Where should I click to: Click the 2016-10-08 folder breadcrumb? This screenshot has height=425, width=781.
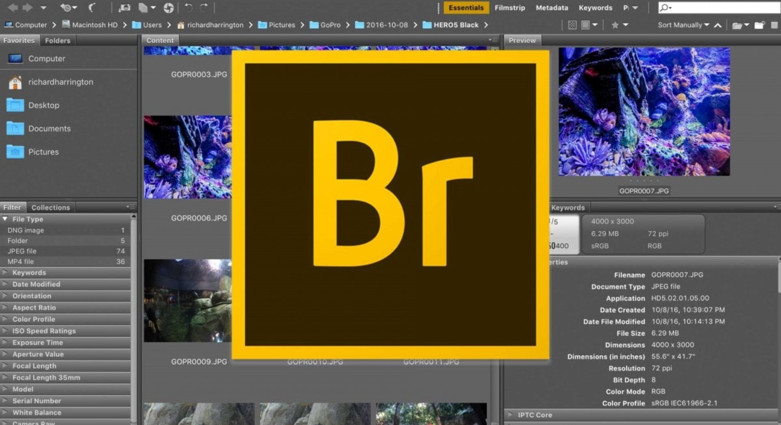382,25
